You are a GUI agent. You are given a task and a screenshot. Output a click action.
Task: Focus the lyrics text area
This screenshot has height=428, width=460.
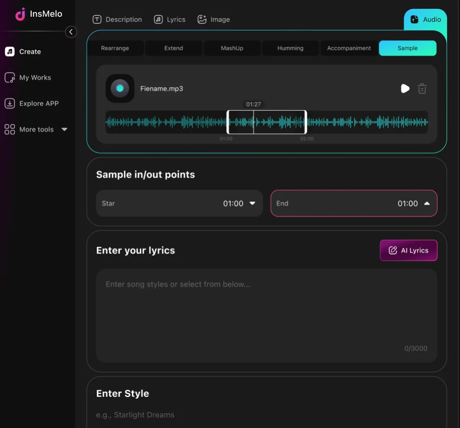coord(266,316)
